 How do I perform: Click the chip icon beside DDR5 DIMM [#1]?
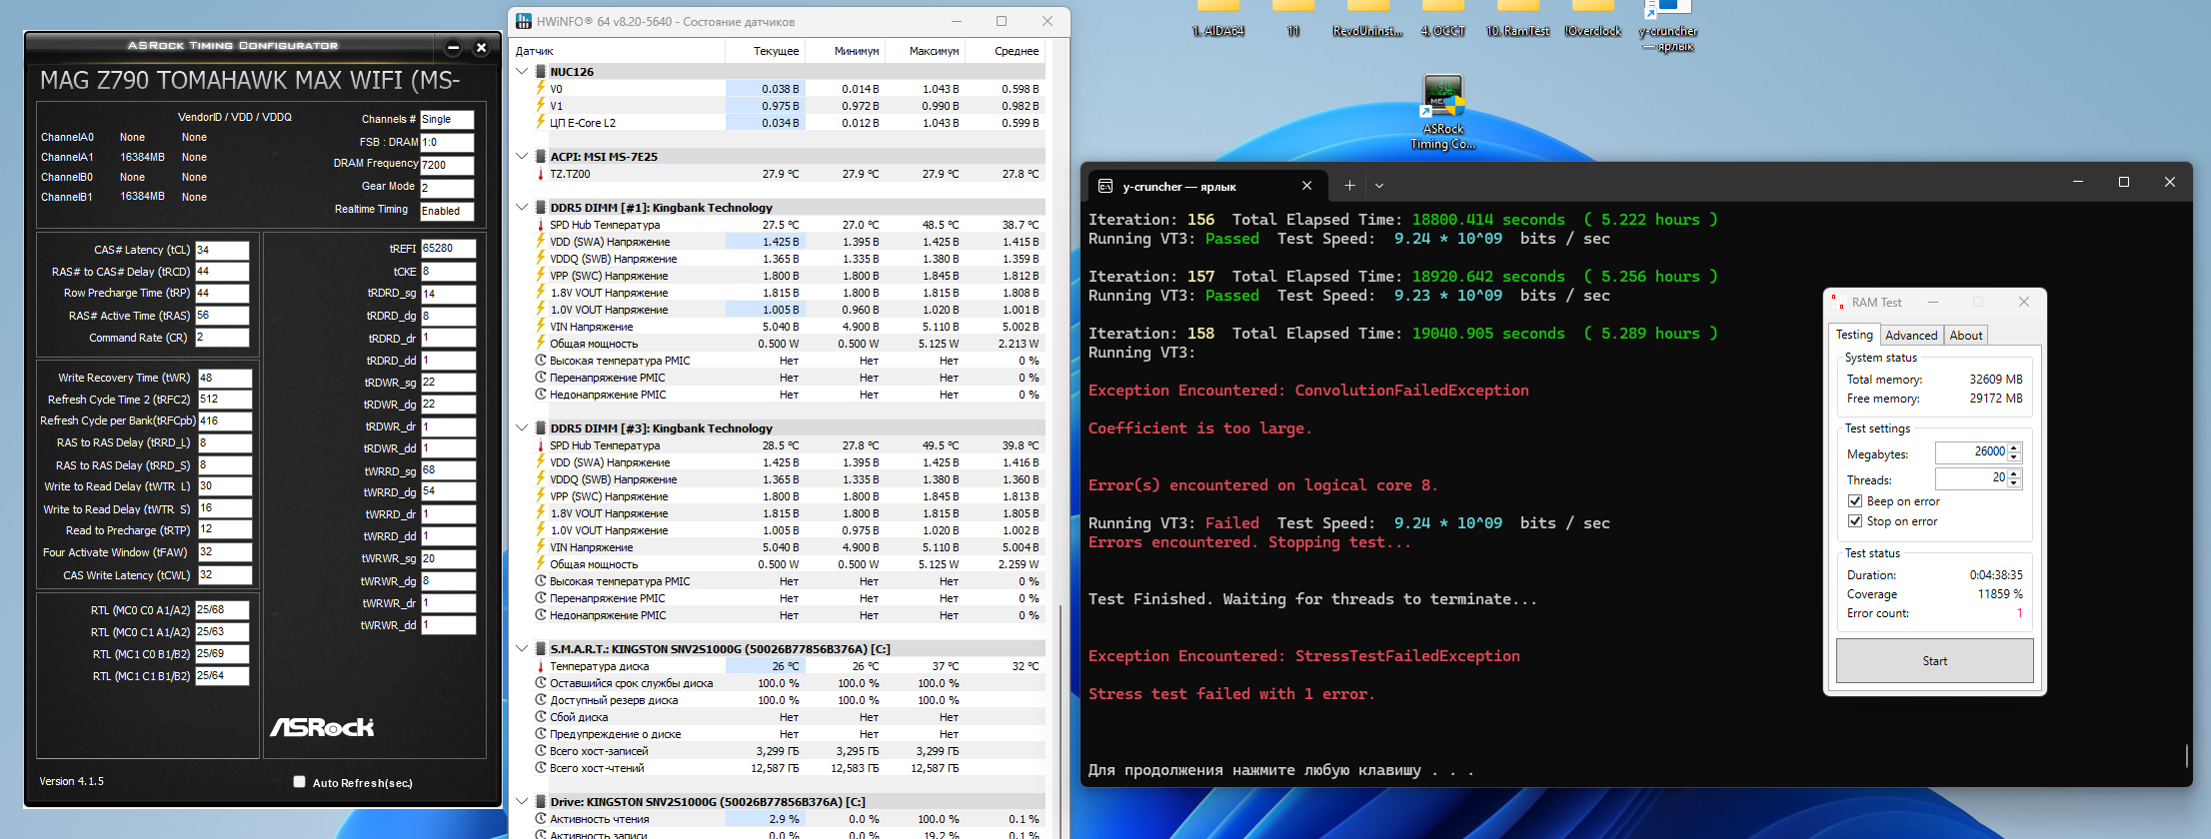point(541,208)
